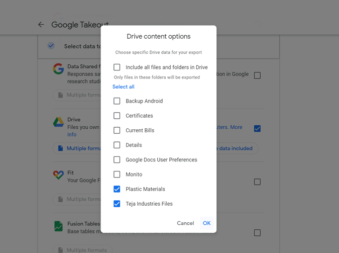
Task: Cancel the Drive content options dialog
Action: 185,223
